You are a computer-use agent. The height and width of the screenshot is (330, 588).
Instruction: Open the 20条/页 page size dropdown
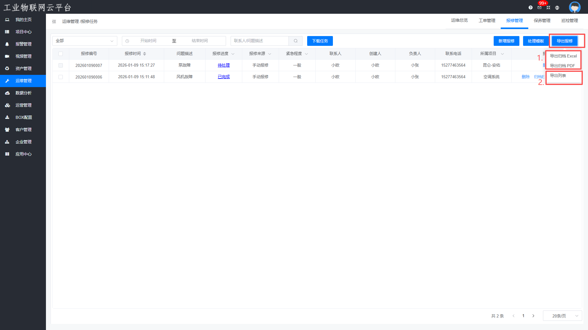pyautogui.click(x=562, y=316)
